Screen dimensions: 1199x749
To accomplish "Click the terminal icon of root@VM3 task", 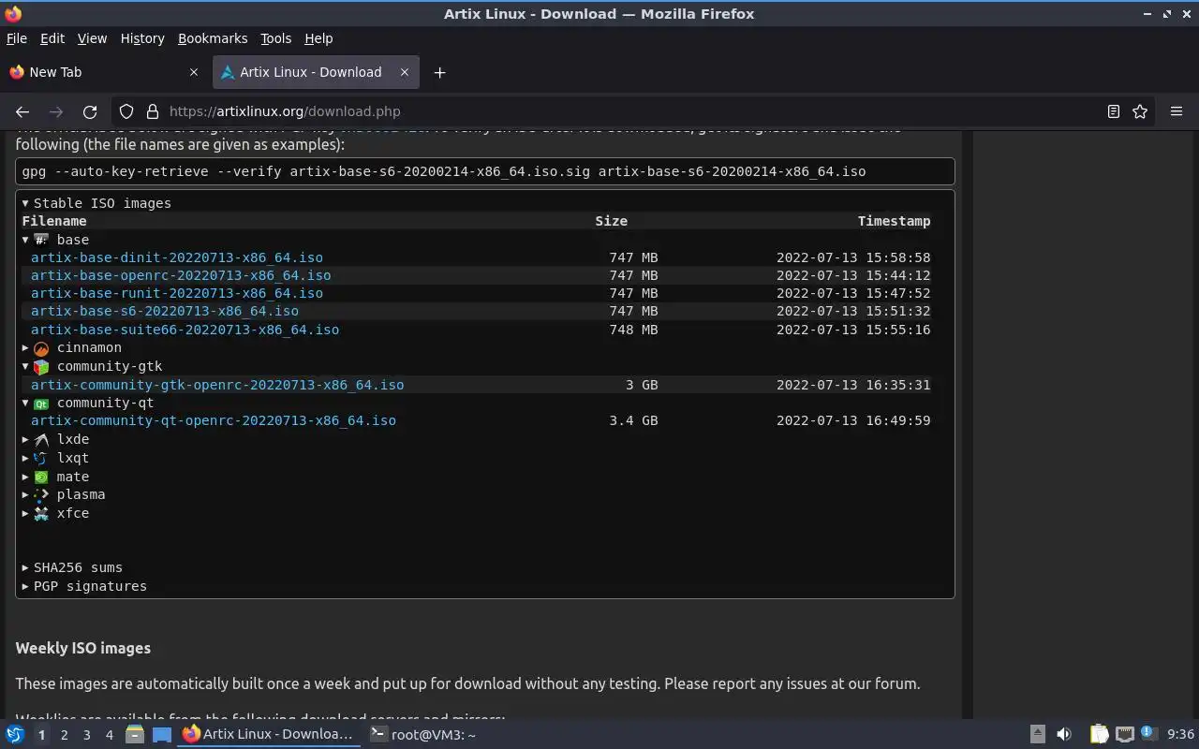I will click(x=377, y=735).
